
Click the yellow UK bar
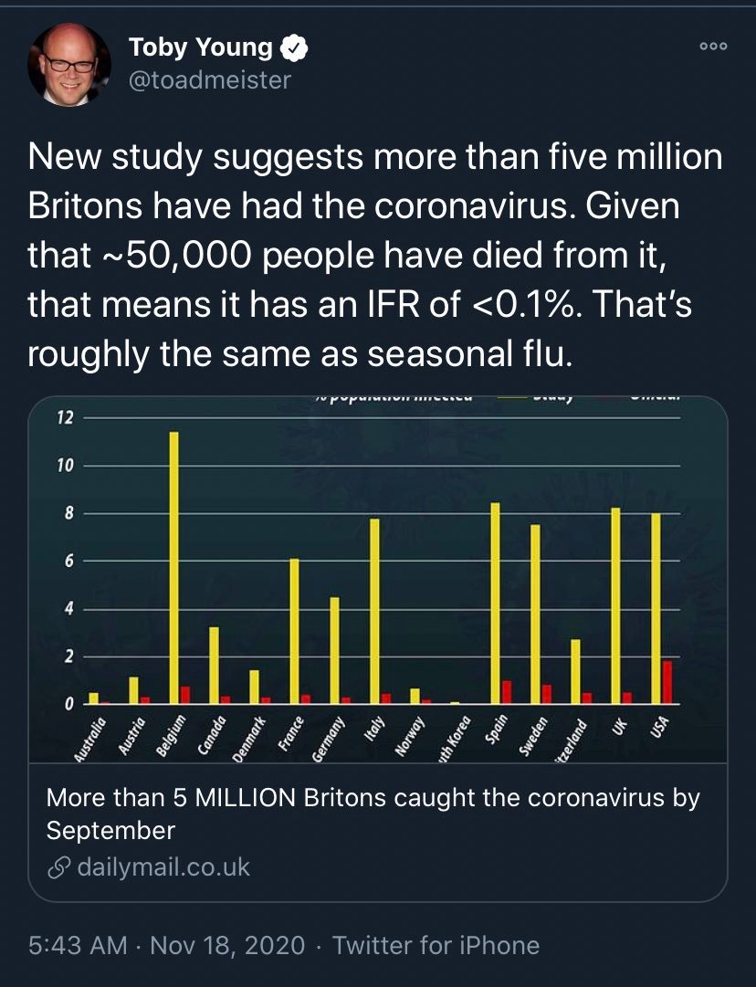[615, 604]
